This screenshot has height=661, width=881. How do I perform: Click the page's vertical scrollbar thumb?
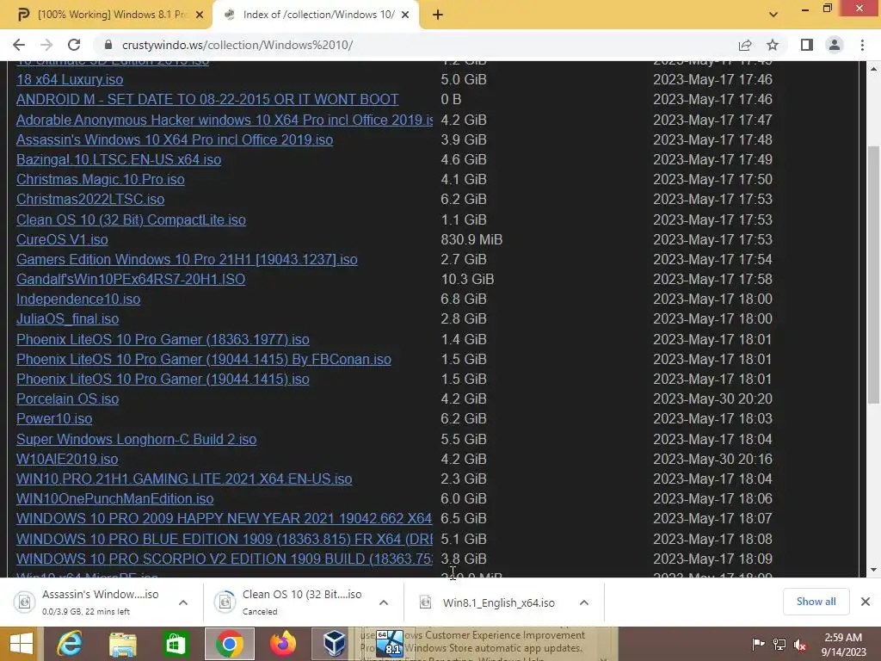pos(873,275)
